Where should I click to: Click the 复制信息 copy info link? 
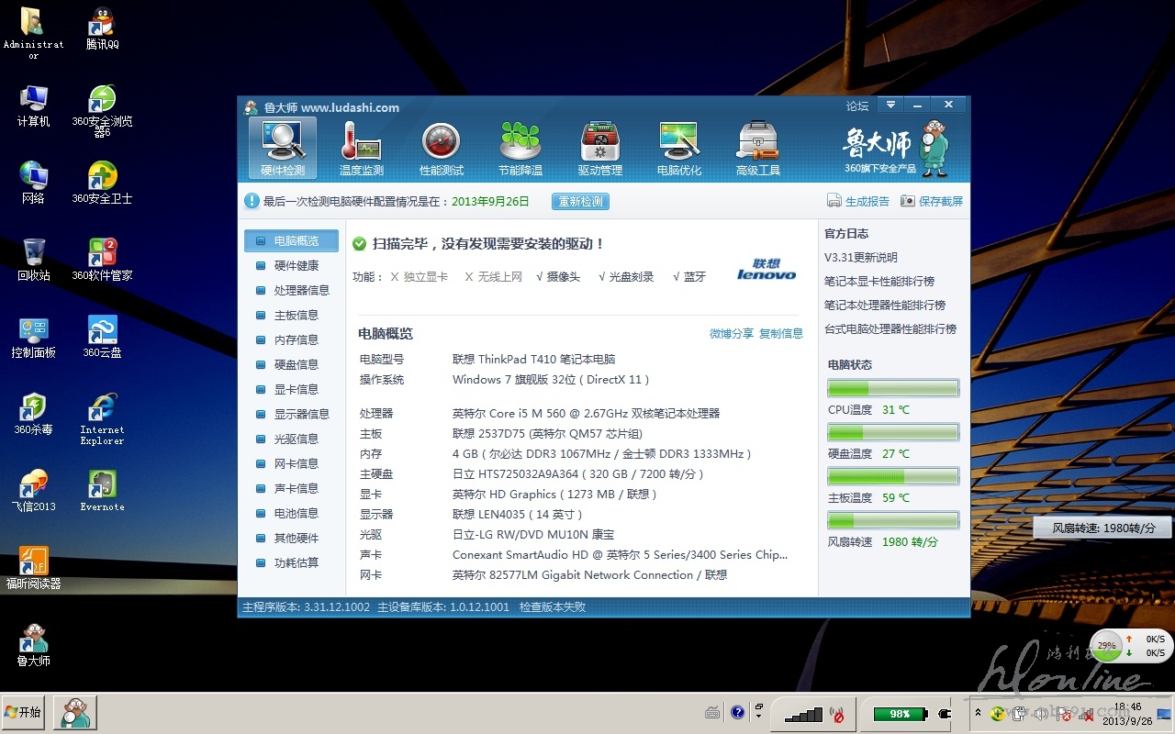(x=780, y=333)
